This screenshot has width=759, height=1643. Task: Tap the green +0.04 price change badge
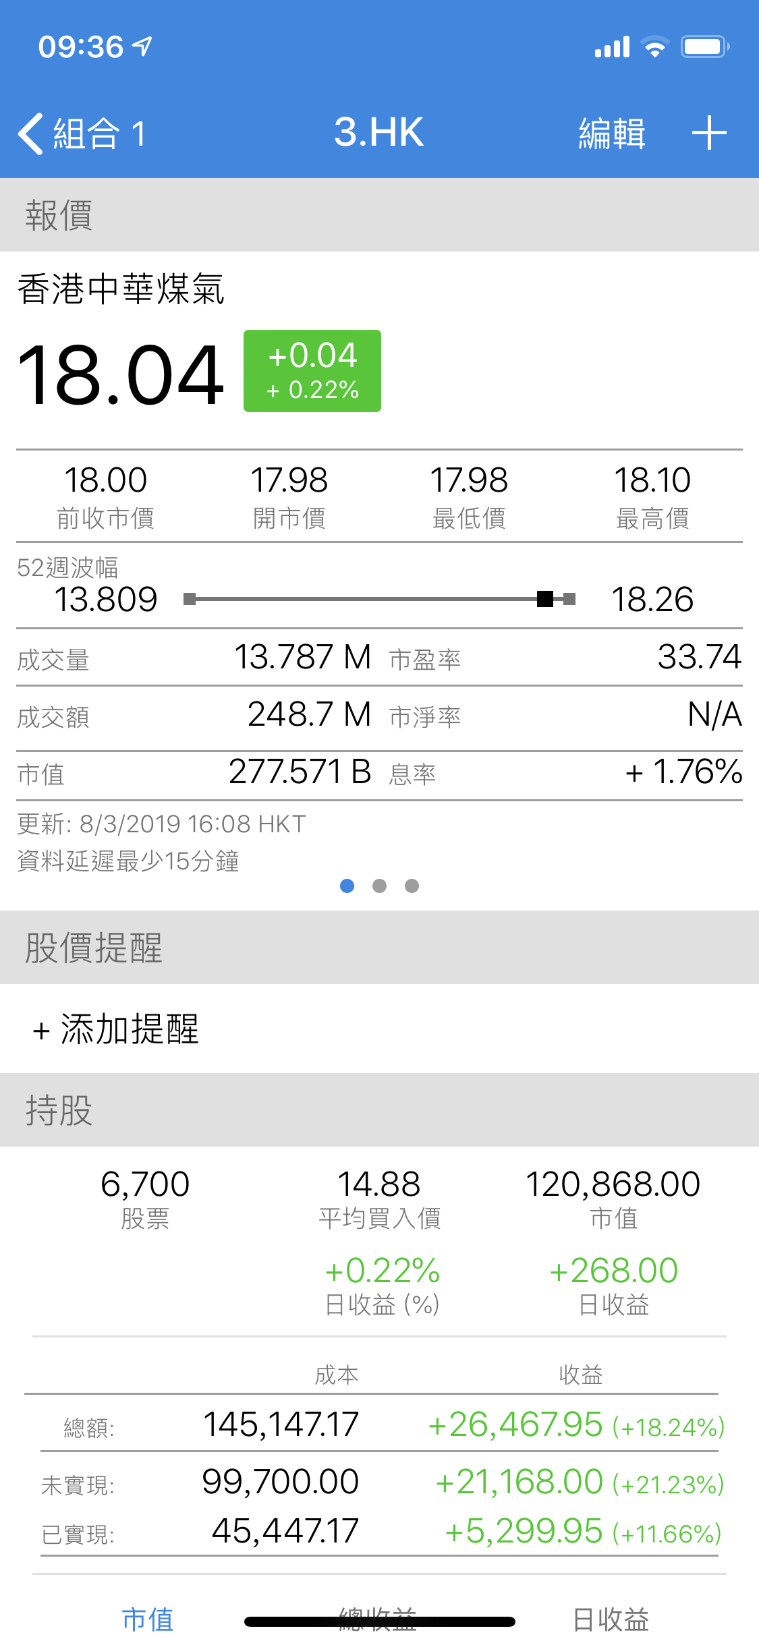(312, 371)
